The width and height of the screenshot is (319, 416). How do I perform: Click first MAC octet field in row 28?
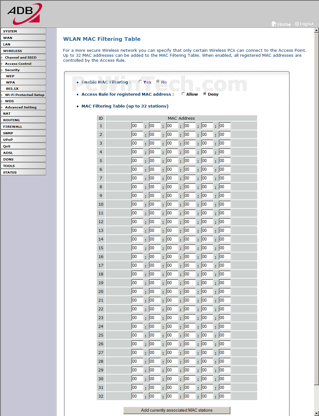[137, 361]
